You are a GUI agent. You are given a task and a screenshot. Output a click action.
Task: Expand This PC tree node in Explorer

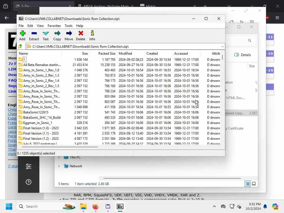pos(59,158)
